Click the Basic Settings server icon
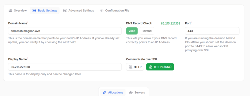Screen dimensions: 250x96 coord(34,11)
